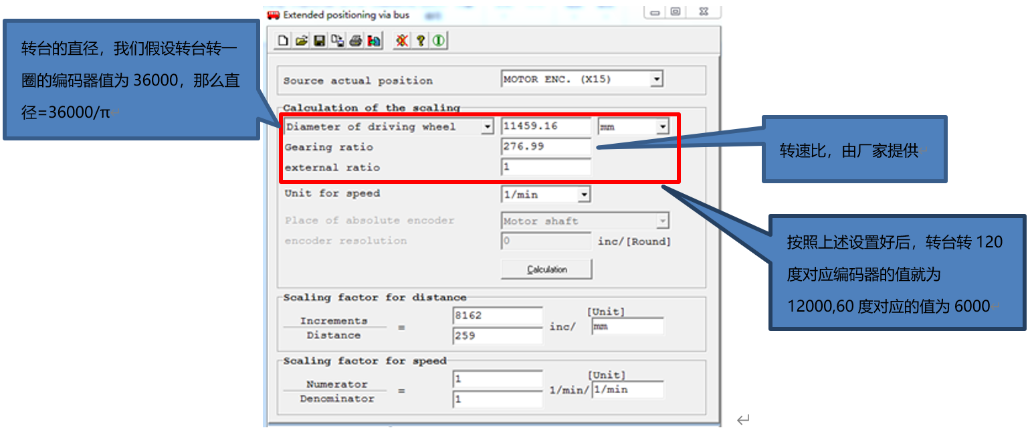Image resolution: width=1034 pixels, height=440 pixels.
Task: Click the New file toolbar icon
Action: pyautogui.click(x=284, y=41)
